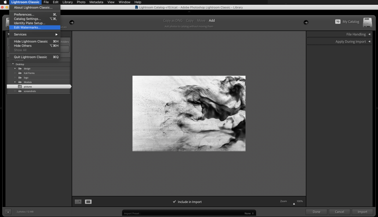Image resolution: width=378 pixels, height=217 pixels.
Task: Select the pictures folder row
Action: point(39,87)
